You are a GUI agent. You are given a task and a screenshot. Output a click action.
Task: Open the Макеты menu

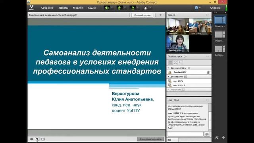click(63, 8)
